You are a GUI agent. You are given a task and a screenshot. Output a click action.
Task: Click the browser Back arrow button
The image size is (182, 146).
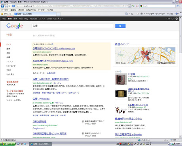point(2,6)
